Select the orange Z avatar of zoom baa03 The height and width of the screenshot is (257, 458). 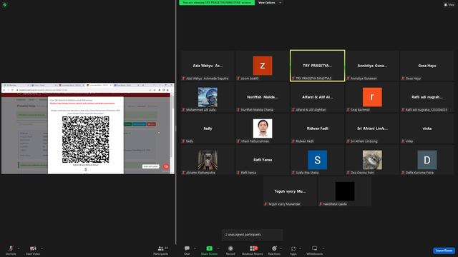263,66
